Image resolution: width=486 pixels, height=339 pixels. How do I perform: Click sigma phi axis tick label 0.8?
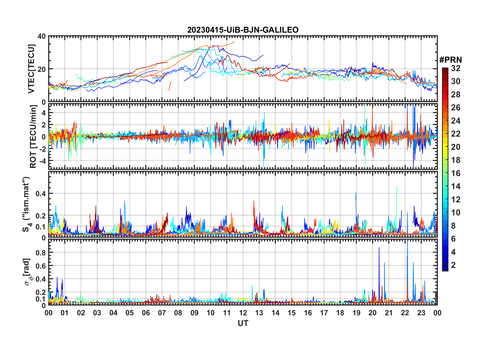41,253
